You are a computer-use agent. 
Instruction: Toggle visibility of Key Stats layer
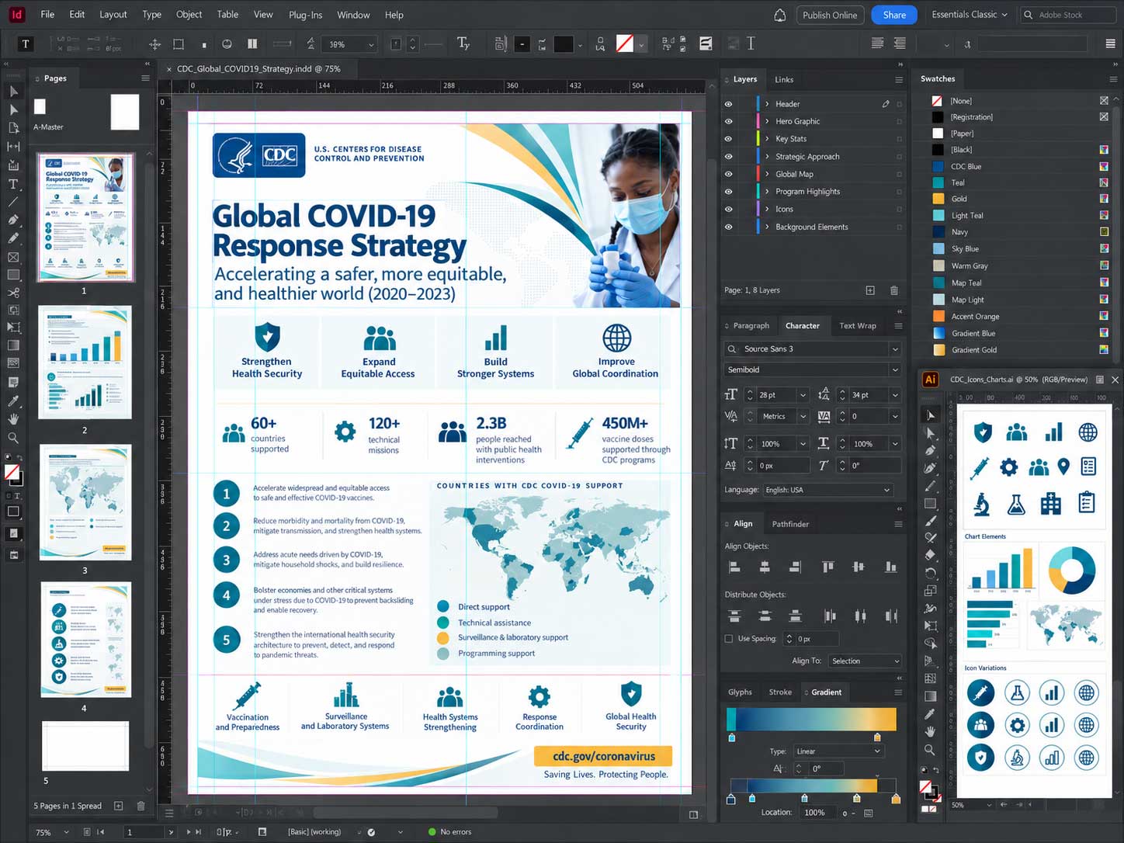(x=728, y=139)
